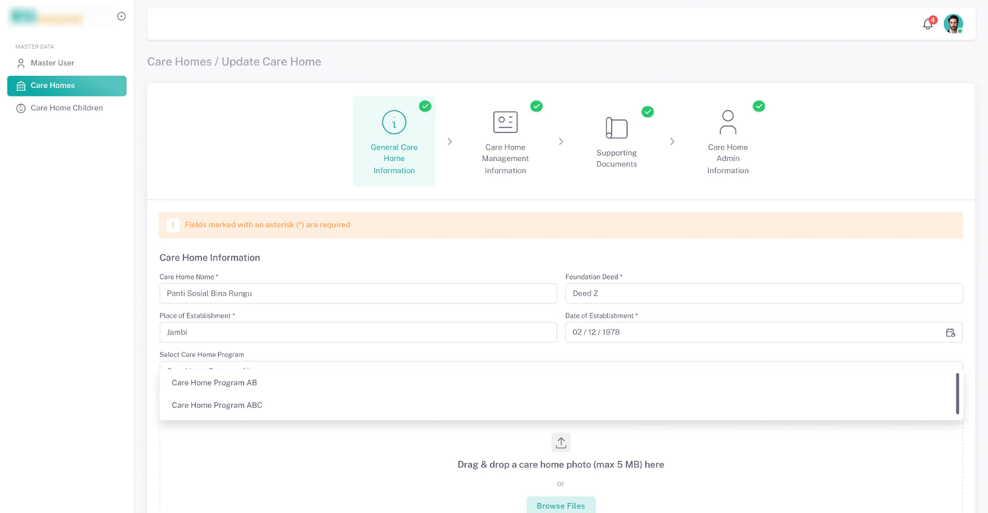Click the program dropdown list scrollbar
The image size is (988, 513).
(958, 394)
